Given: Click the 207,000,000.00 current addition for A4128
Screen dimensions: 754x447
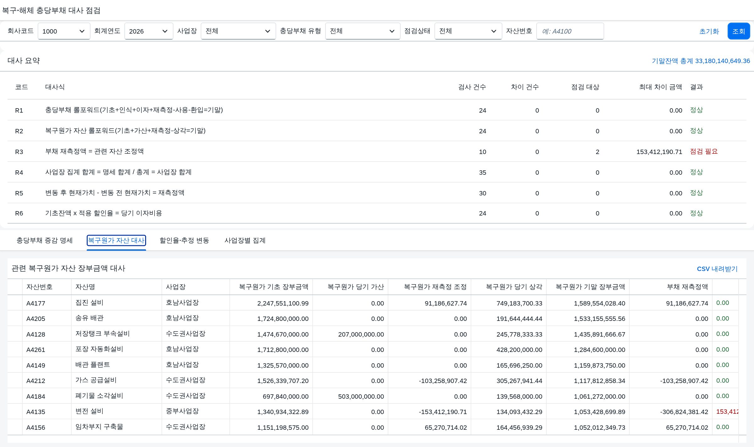Looking at the screenshot, I should (361, 334).
